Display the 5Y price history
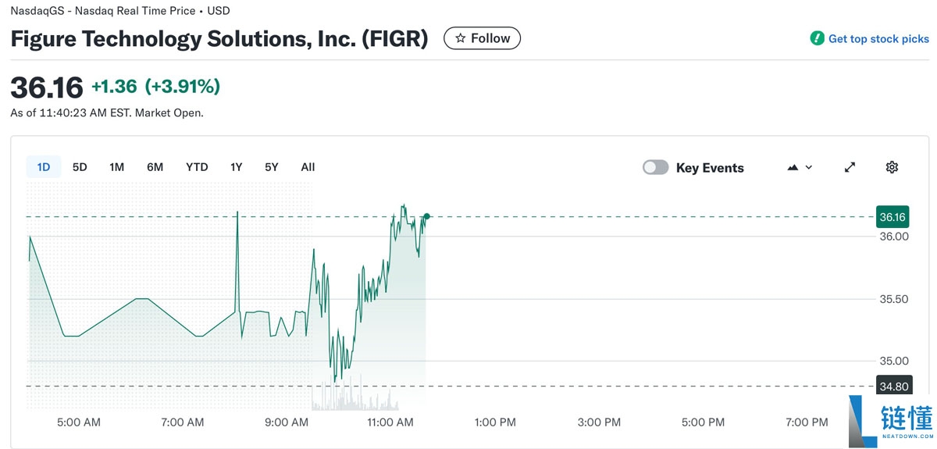The width and height of the screenshot is (937, 449). click(271, 167)
